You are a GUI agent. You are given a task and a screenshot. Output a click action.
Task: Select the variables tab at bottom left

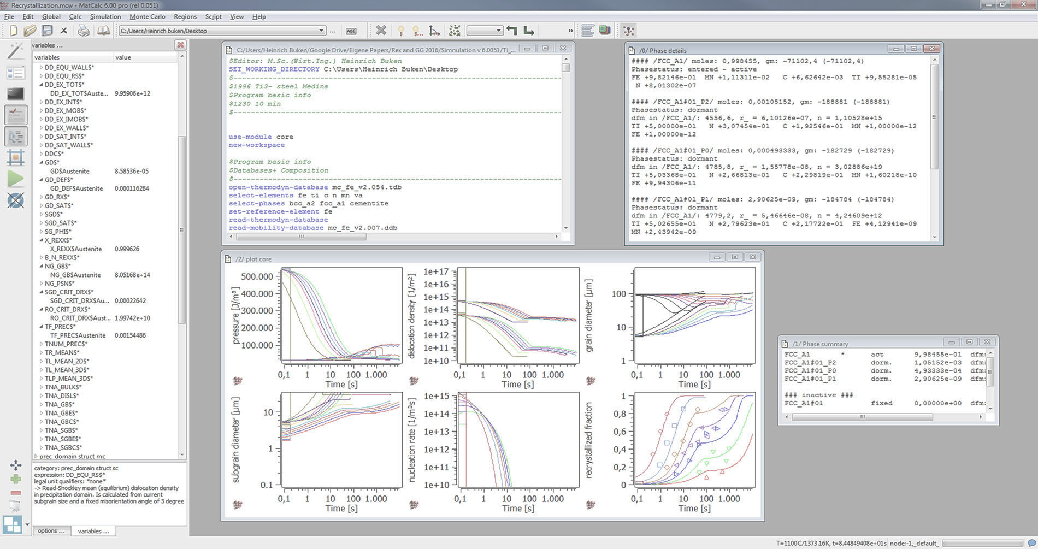point(93,530)
